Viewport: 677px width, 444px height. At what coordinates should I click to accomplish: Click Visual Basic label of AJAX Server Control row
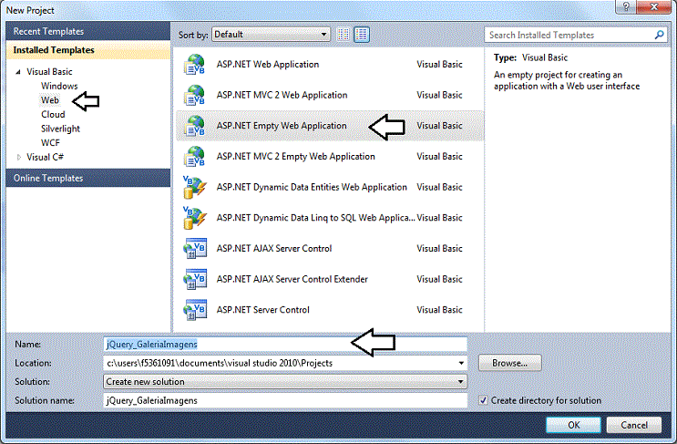439,248
